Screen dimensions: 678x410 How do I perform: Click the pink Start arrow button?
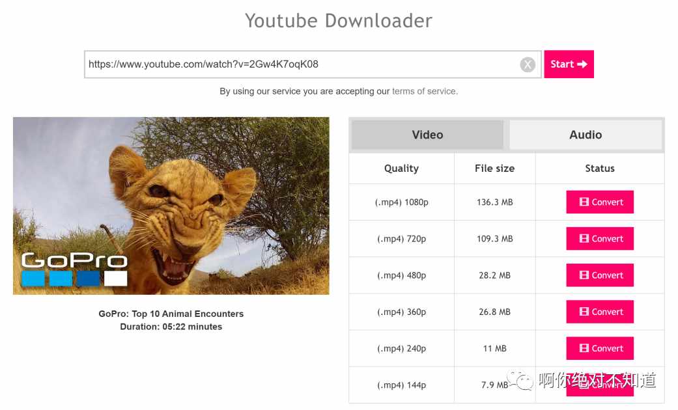[569, 64]
